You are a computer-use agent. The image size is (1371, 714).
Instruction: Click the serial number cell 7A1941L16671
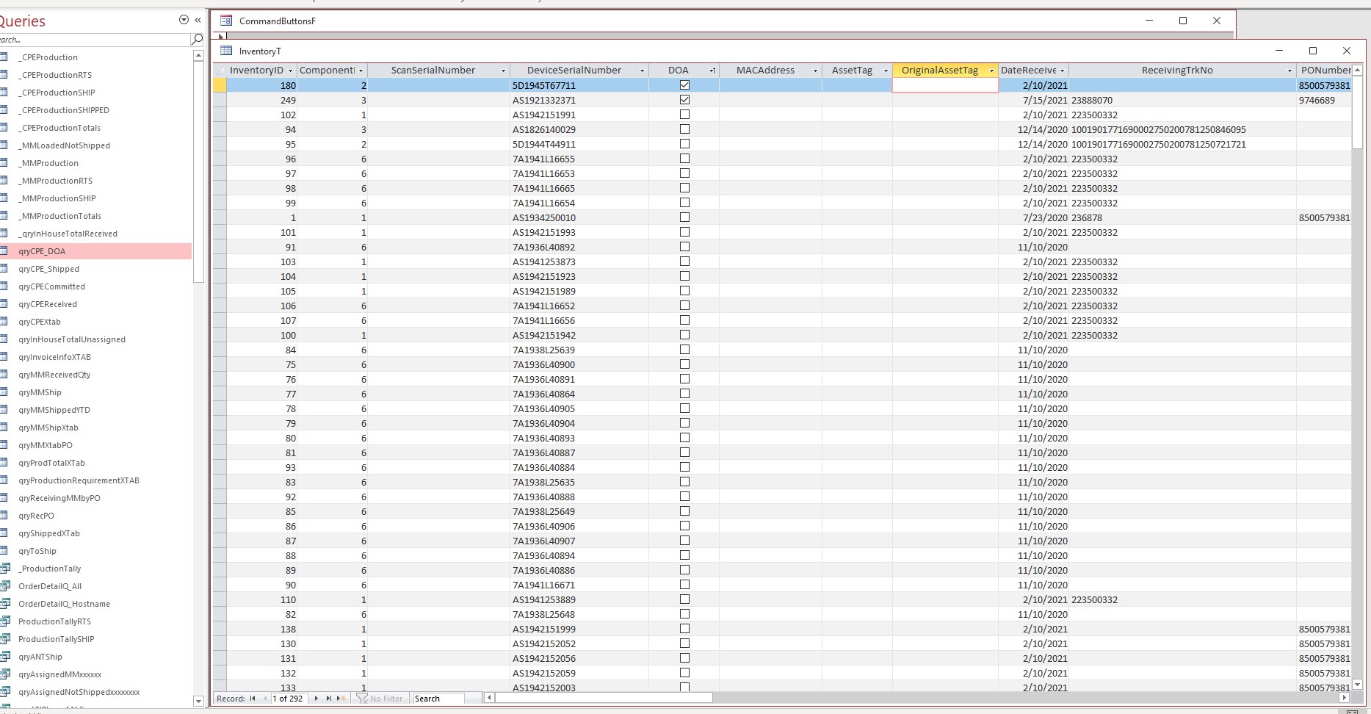click(579, 585)
